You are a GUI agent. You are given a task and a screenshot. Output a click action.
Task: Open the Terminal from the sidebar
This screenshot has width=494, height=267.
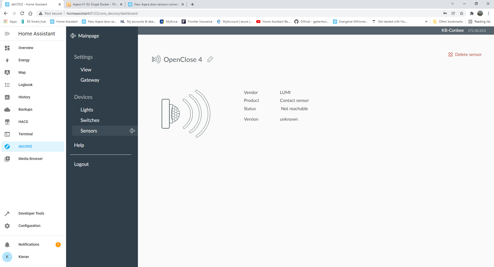click(25, 134)
